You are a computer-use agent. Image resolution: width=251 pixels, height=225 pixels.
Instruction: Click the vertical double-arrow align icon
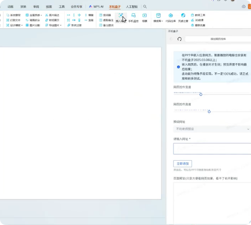coord(74,15)
